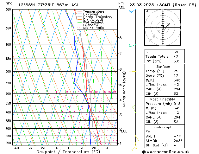Click the Mixing Ratio (g/kg) axis title
The image size is (199, 154).
(x=124, y=89)
